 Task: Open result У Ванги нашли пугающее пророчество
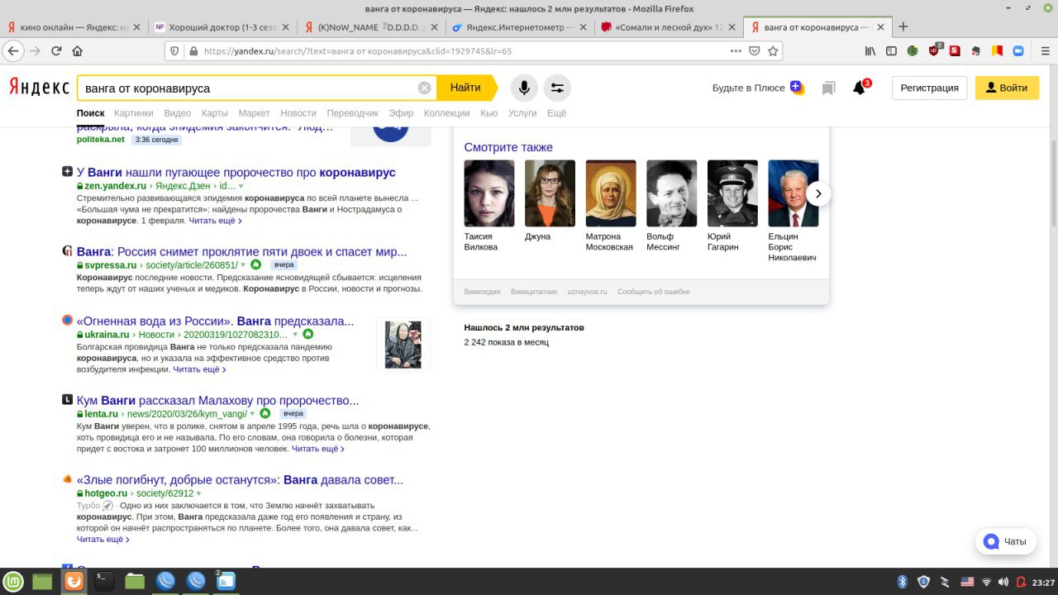pos(236,172)
